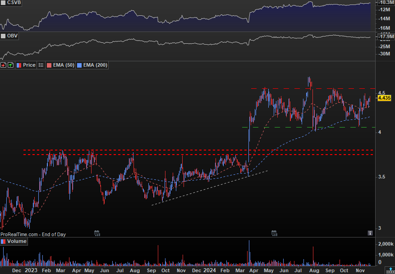Click the -17.9M value tag on OBV scale
The height and width of the screenshot is (274, 395).
[385, 37]
